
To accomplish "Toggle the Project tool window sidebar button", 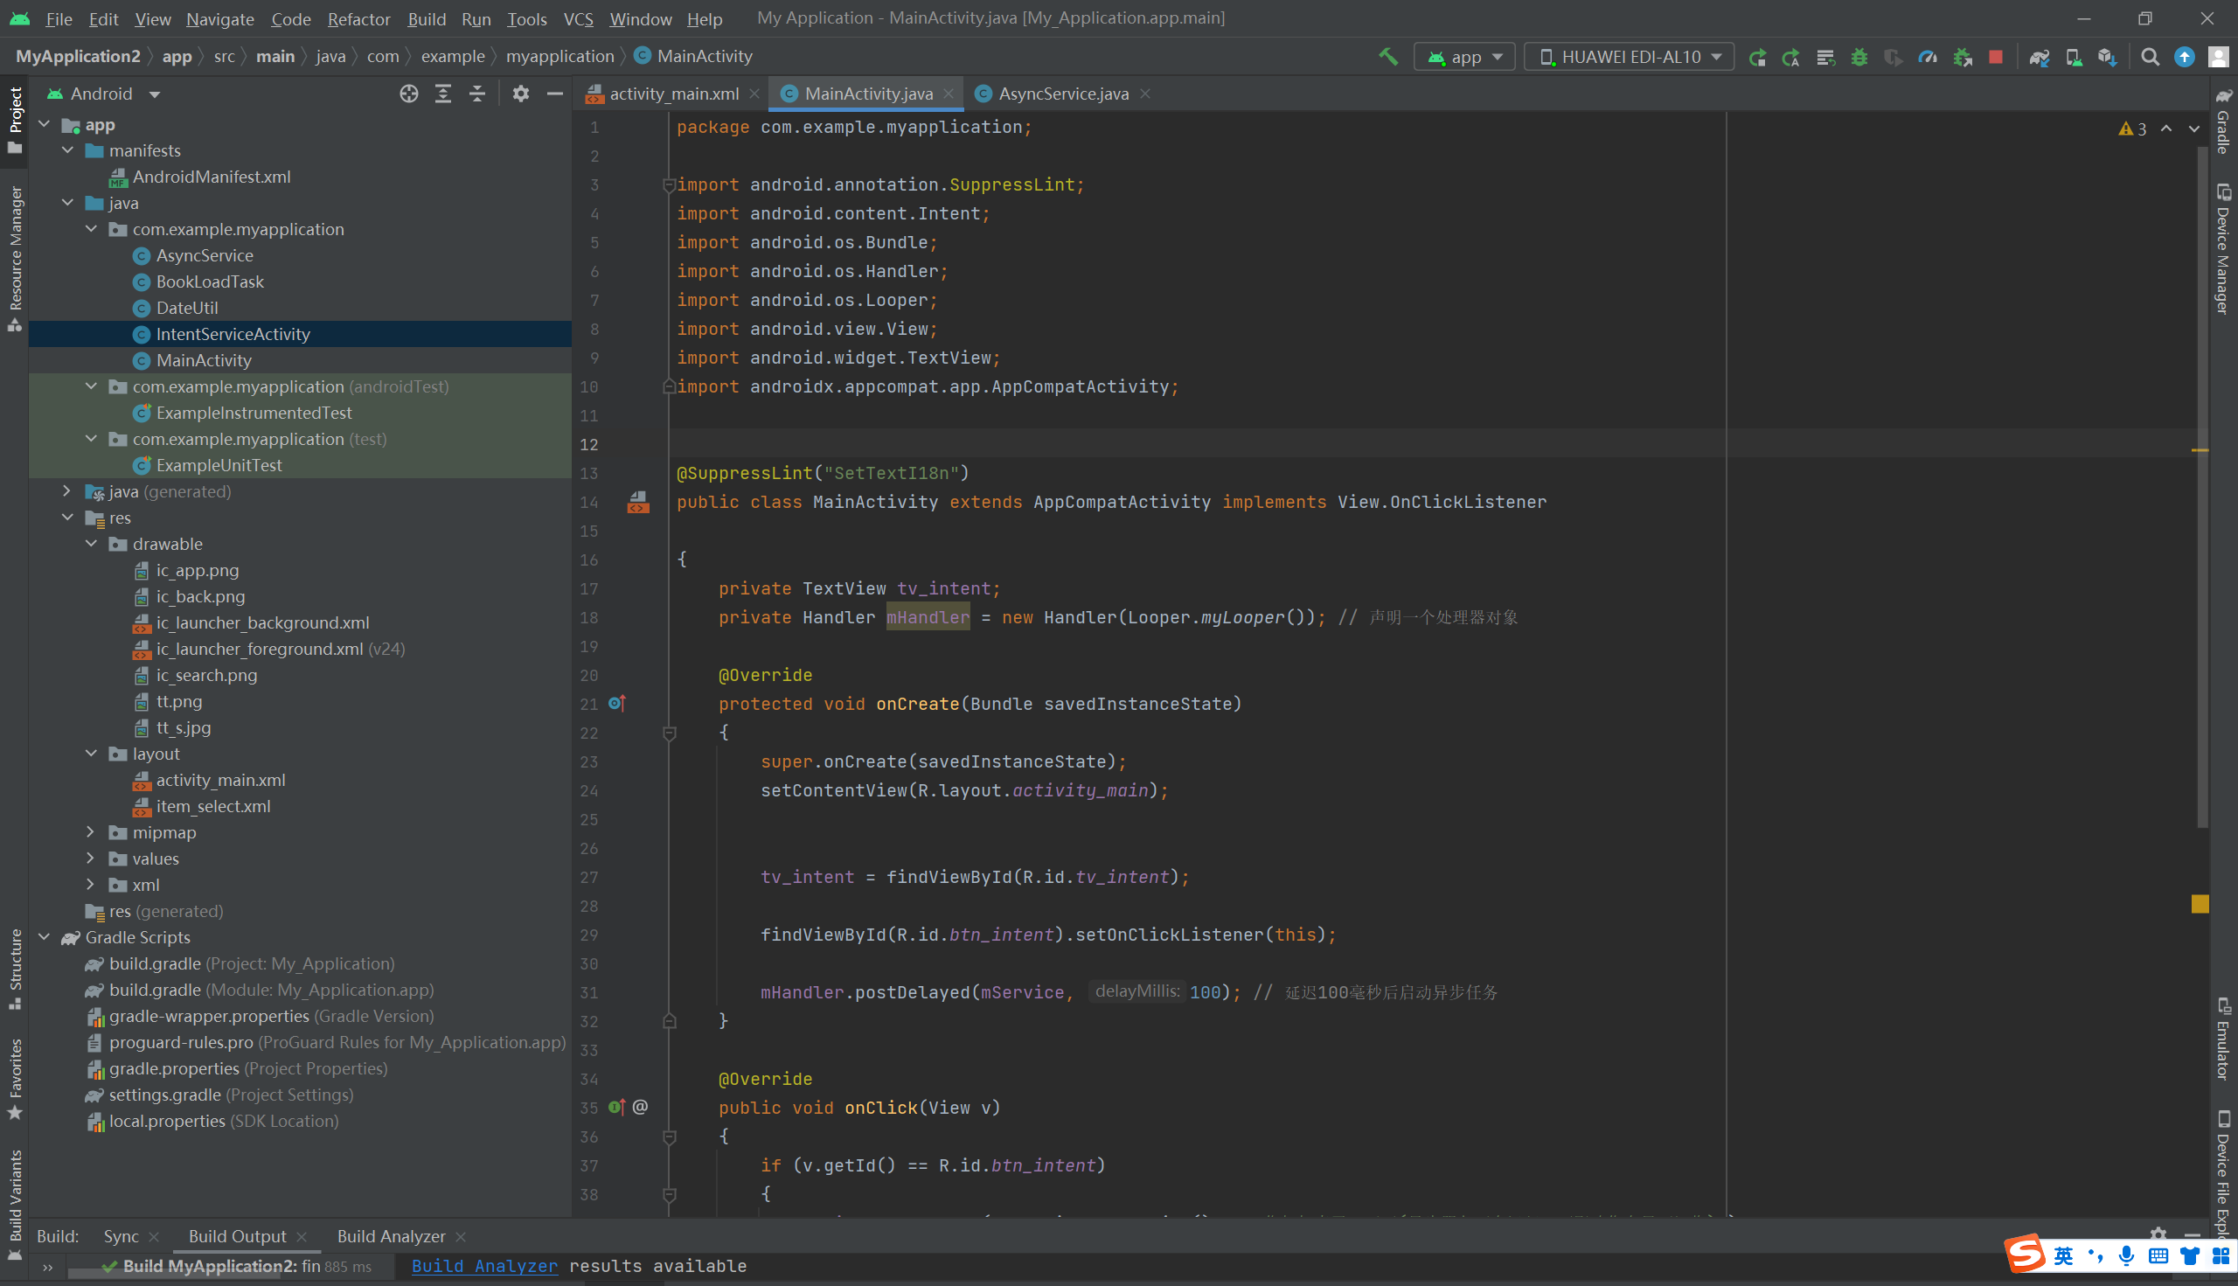I will tap(15, 119).
